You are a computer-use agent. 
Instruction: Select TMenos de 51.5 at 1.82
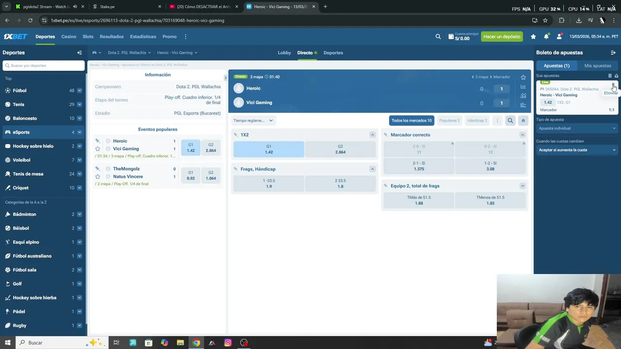(490, 200)
